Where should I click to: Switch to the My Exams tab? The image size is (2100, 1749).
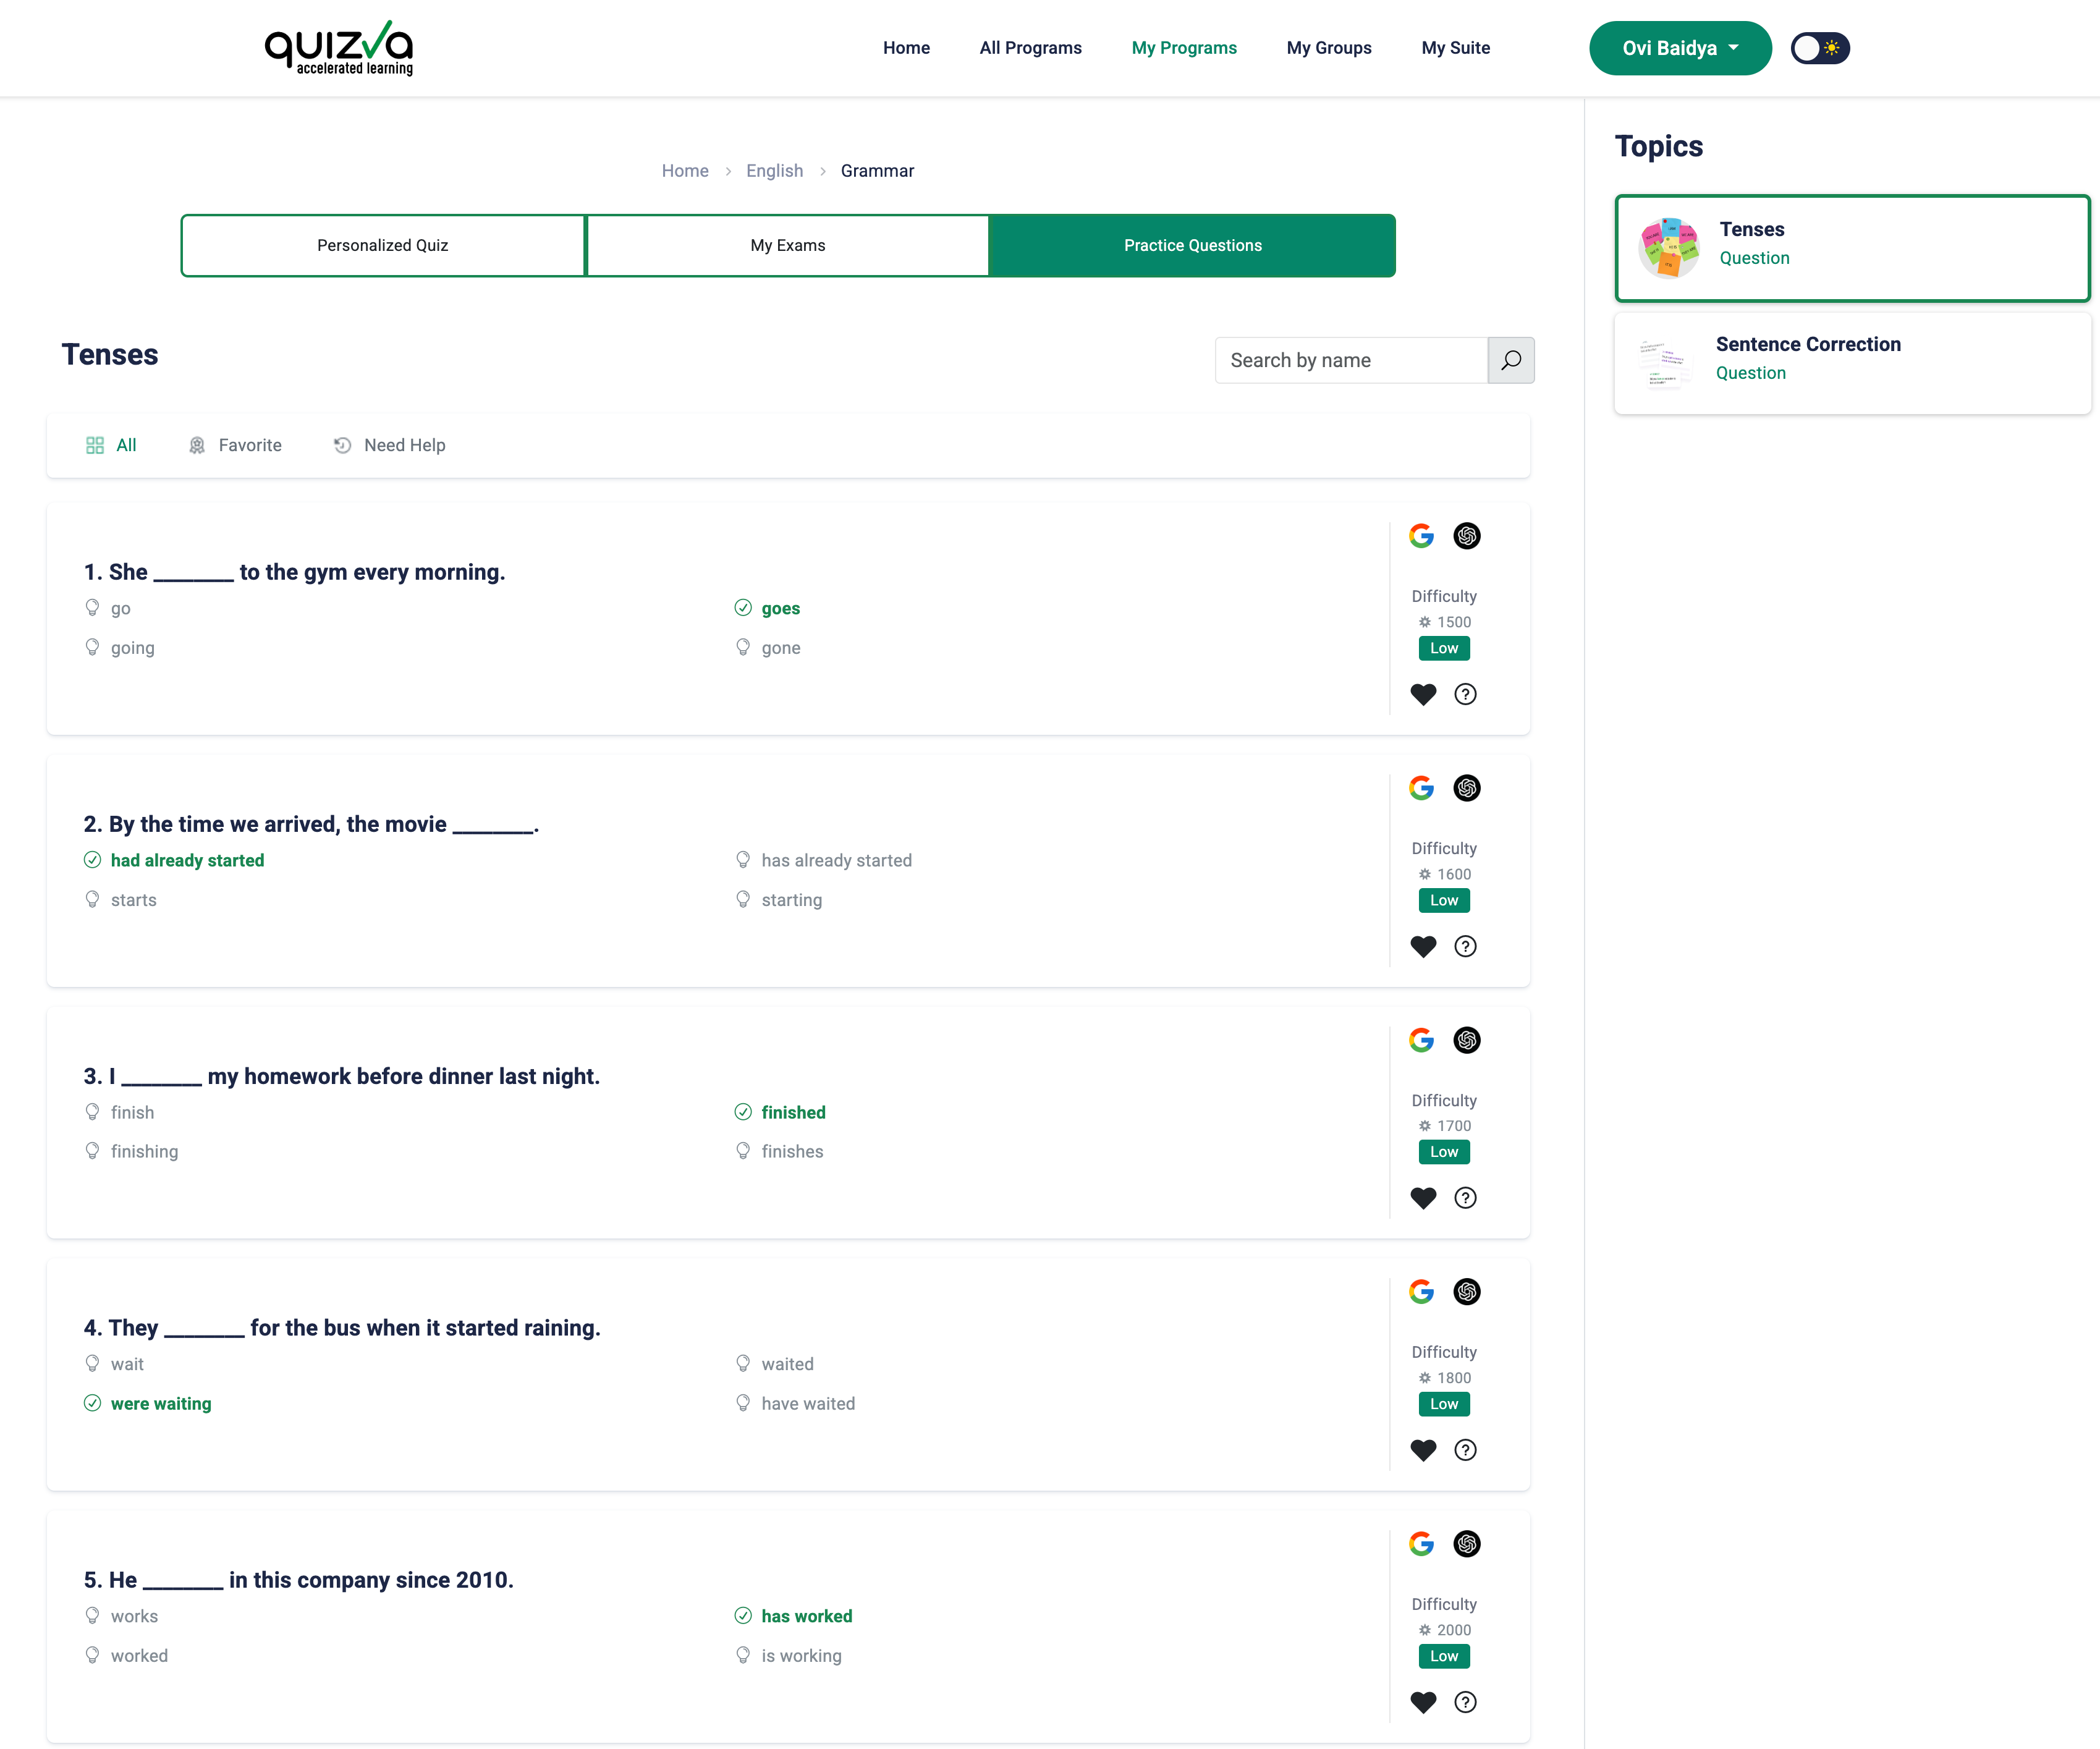(787, 245)
